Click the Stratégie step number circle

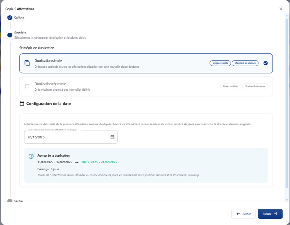pyautogui.click(x=10, y=35)
